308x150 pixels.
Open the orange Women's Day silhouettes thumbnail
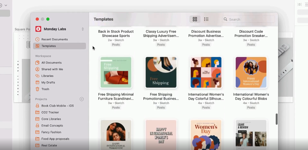pos(206,135)
